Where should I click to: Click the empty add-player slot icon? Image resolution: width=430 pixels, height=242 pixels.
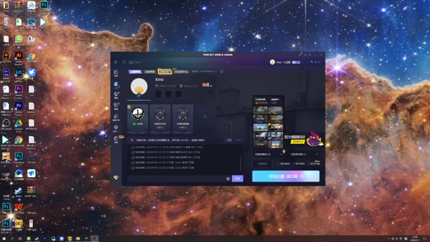[x=205, y=117]
